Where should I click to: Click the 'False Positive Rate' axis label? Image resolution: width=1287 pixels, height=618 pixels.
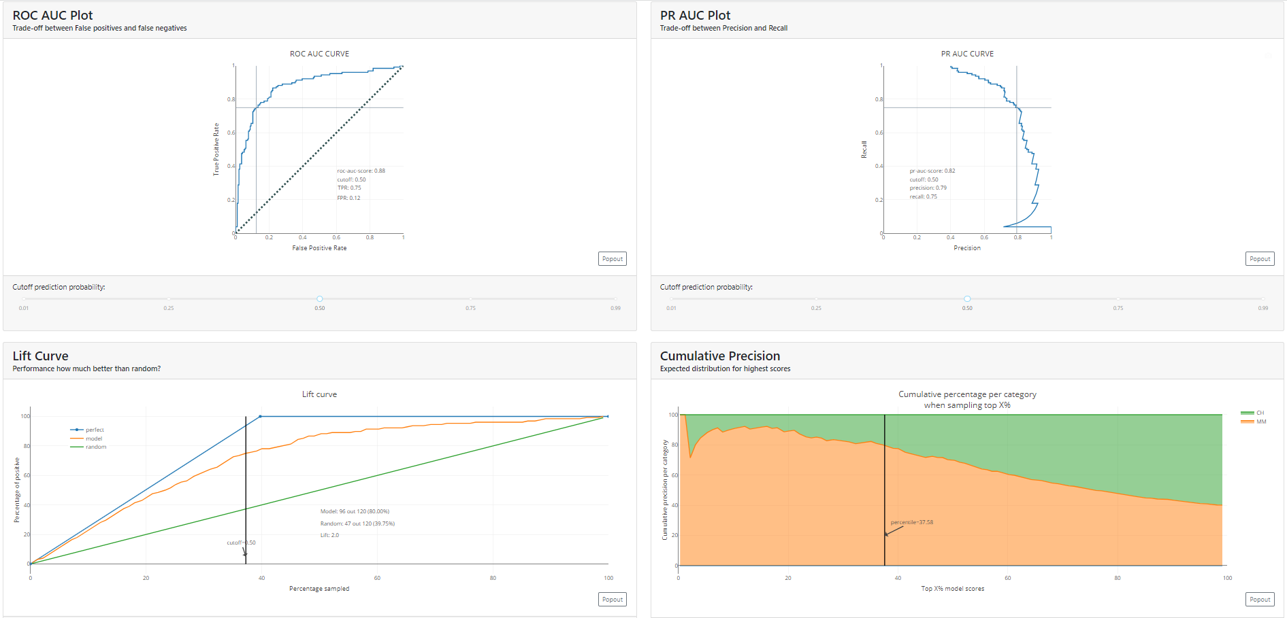tap(319, 248)
